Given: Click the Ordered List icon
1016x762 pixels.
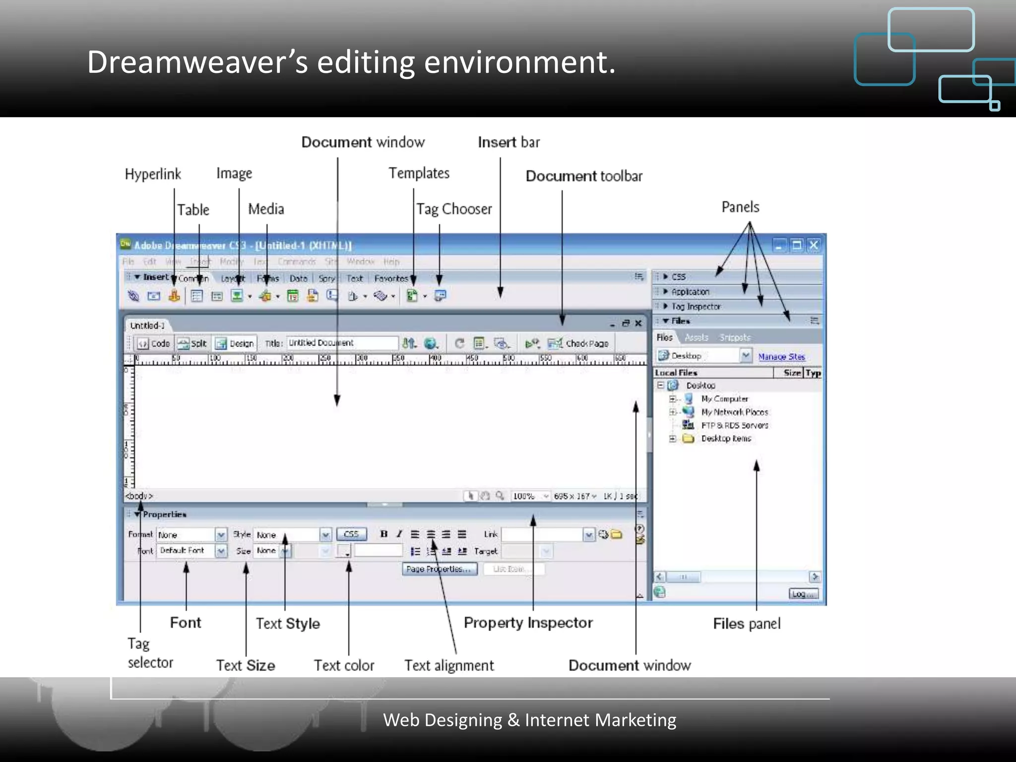Looking at the screenshot, I should tap(431, 551).
